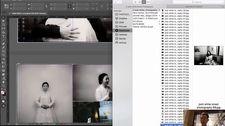Select the Note tool
The image size is (225, 126).
click(x=4, y=75)
